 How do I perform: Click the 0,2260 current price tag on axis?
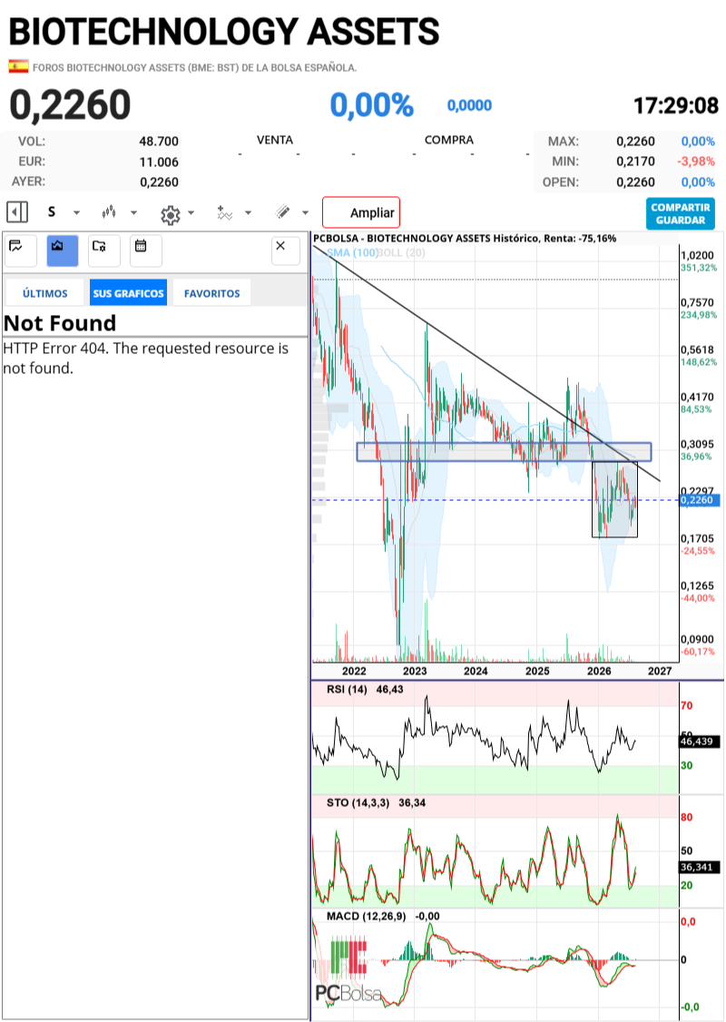click(700, 500)
